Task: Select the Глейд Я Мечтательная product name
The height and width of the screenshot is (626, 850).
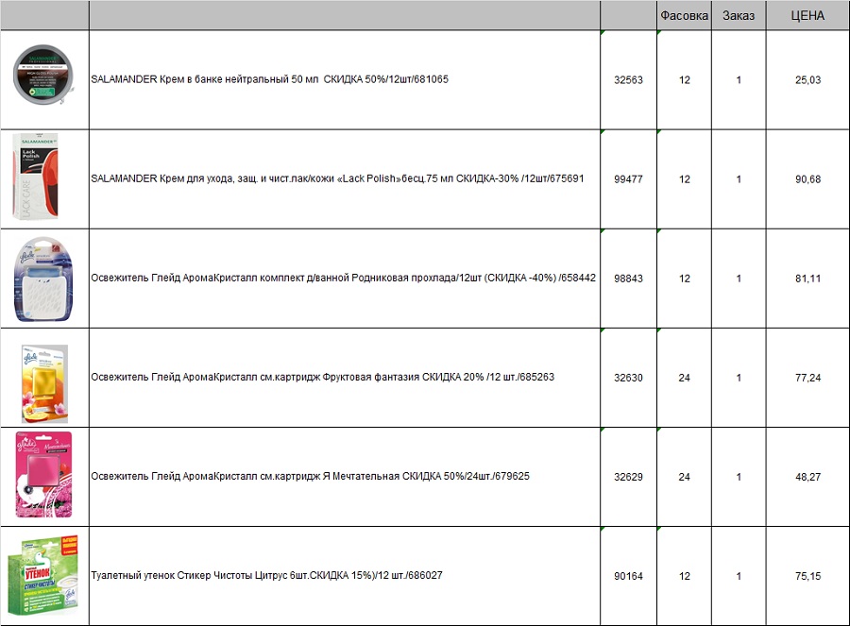Action: pyautogui.click(x=310, y=476)
